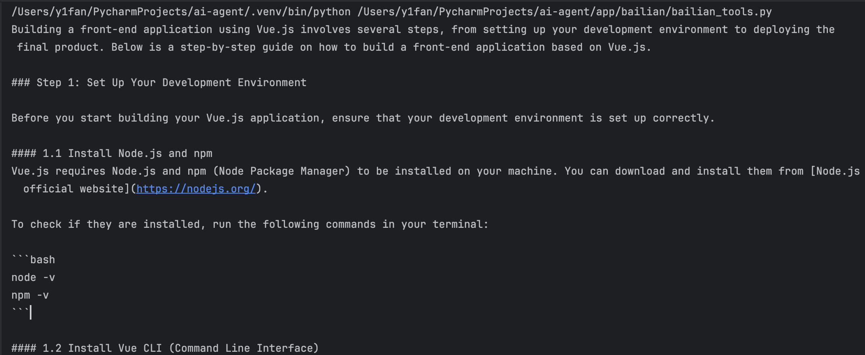Open the nodejs.org hyperlink

coord(196,189)
